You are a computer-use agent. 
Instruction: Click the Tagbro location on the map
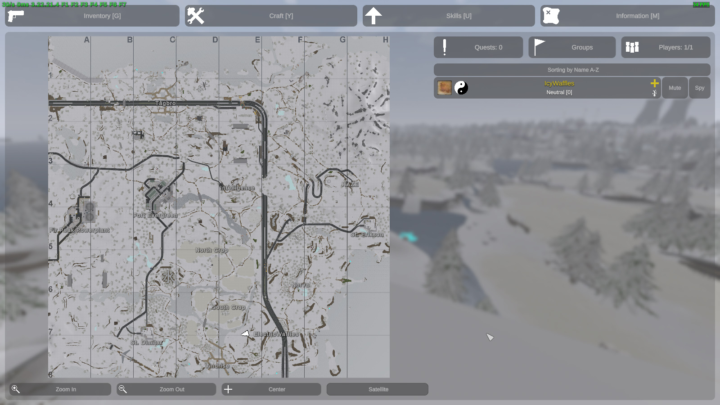pos(166,103)
